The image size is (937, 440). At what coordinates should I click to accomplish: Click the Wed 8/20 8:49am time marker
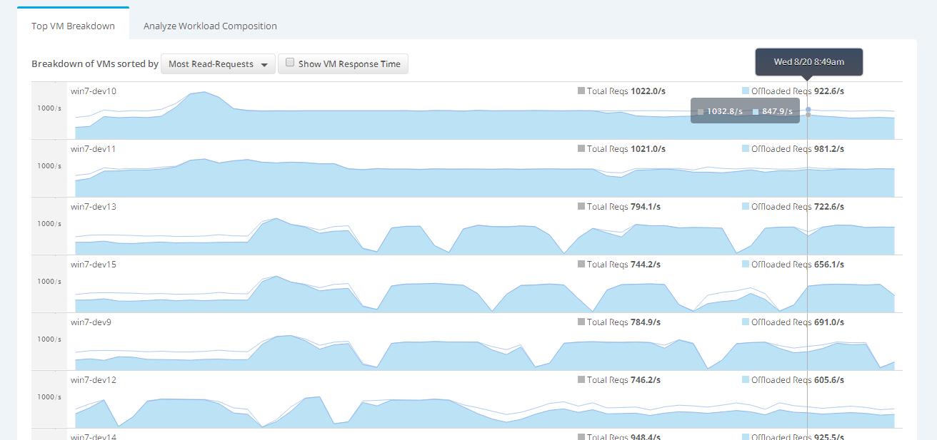[808, 62]
